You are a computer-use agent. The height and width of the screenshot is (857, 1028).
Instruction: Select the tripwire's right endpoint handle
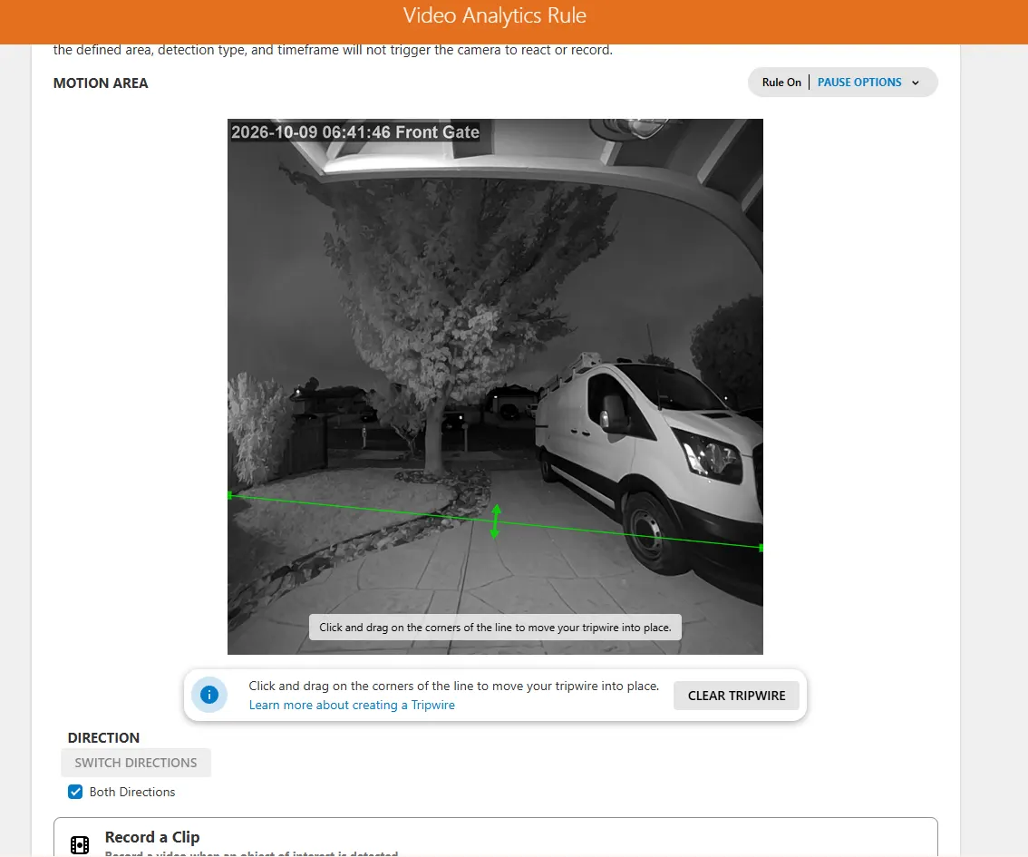click(761, 548)
